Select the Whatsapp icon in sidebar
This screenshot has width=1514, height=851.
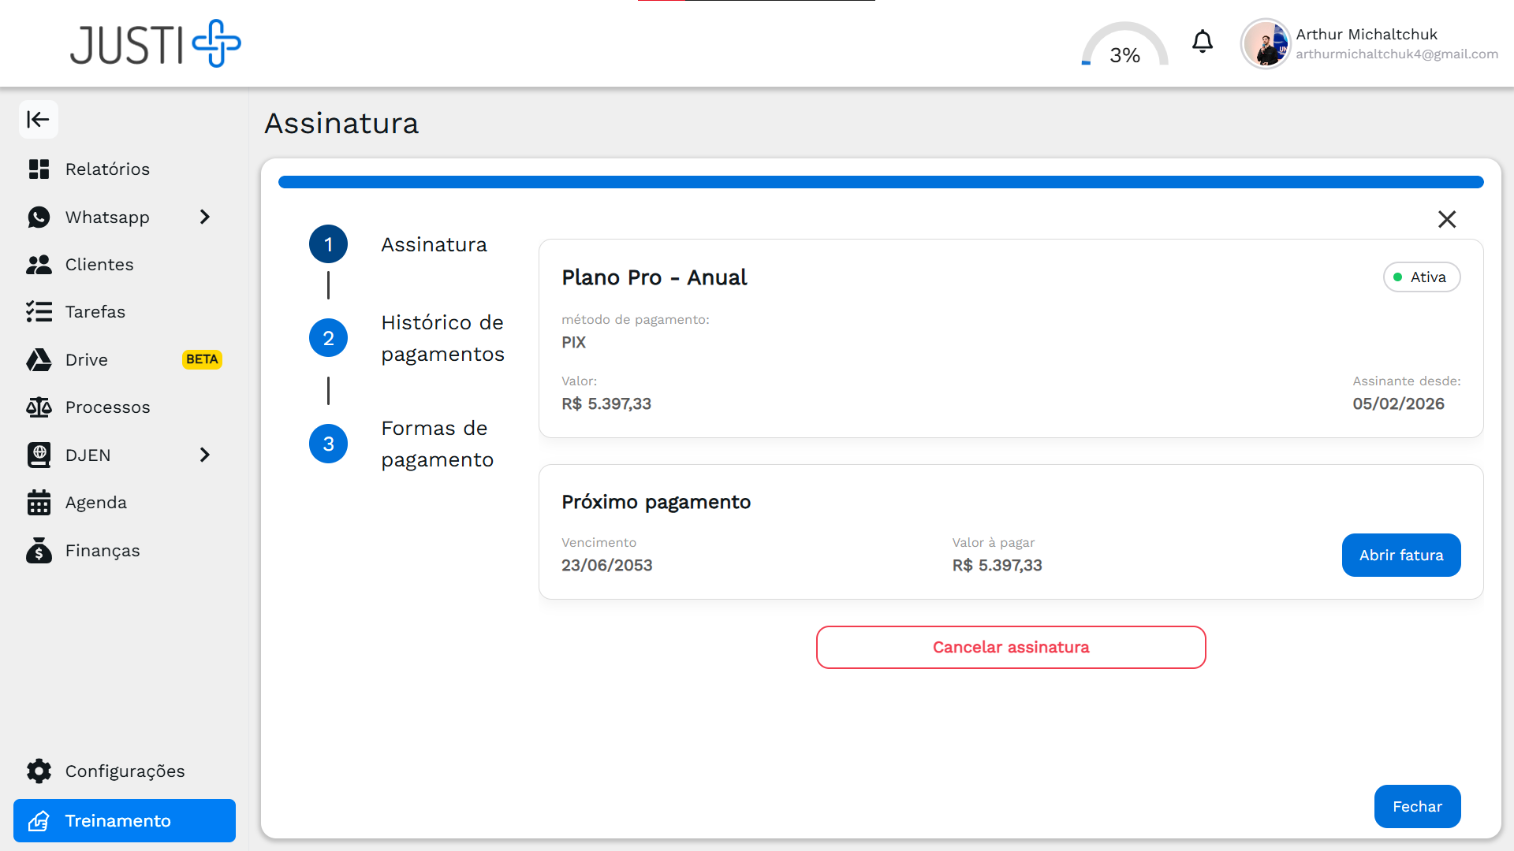(39, 217)
